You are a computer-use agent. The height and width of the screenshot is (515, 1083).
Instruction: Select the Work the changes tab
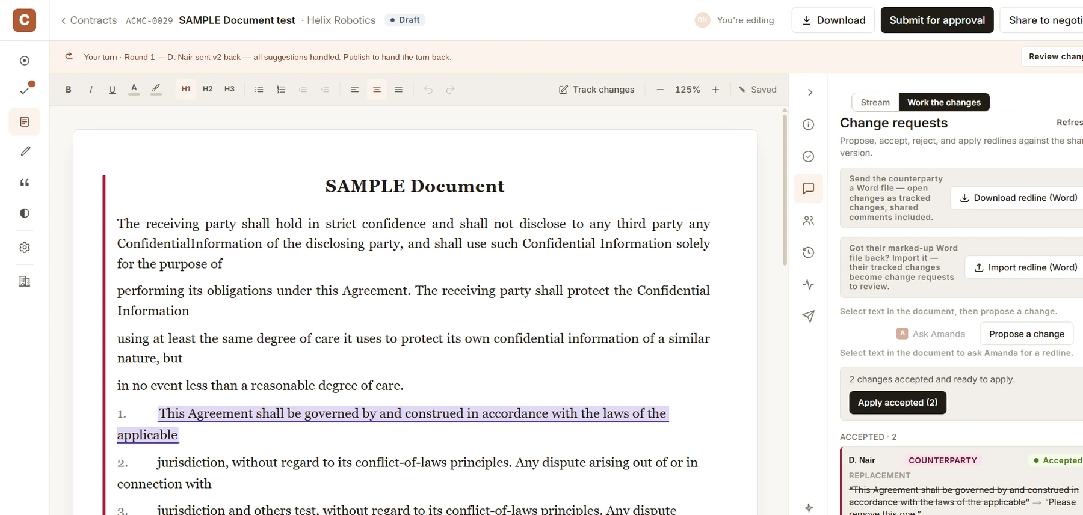pos(943,102)
